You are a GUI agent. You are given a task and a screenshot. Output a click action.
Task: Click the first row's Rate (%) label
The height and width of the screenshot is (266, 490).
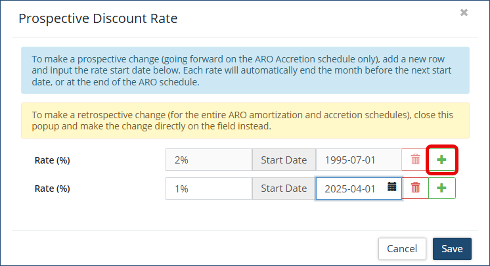(52, 160)
